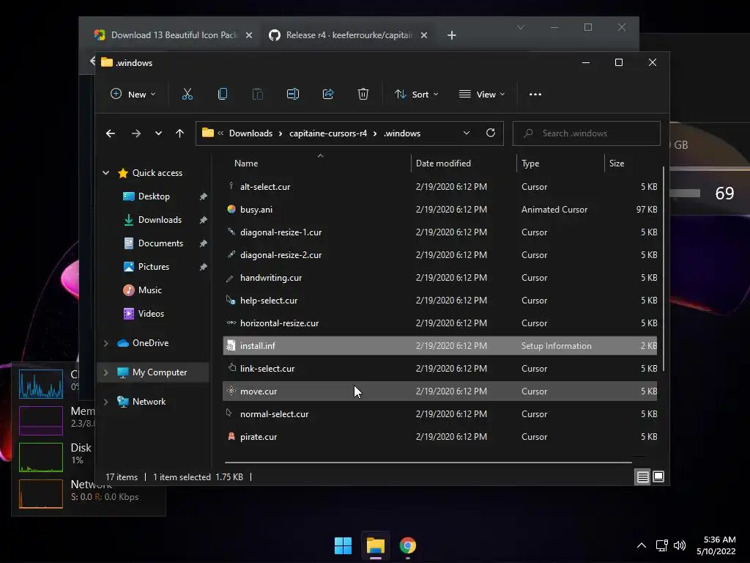Screen dimensions: 750x563
Task: Open Google Chrome from the taskbar
Action: pyautogui.click(x=407, y=545)
